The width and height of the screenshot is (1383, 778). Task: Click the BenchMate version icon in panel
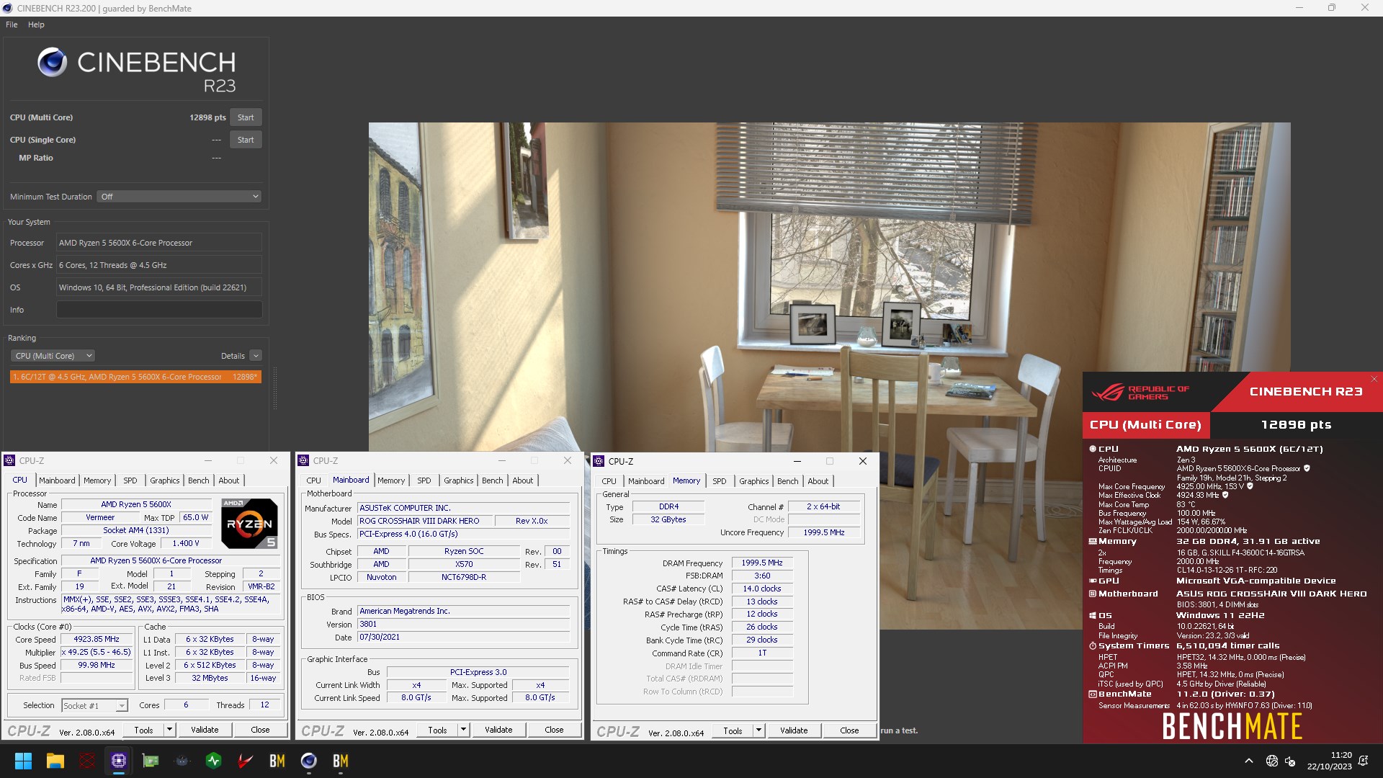point(1093,694)
